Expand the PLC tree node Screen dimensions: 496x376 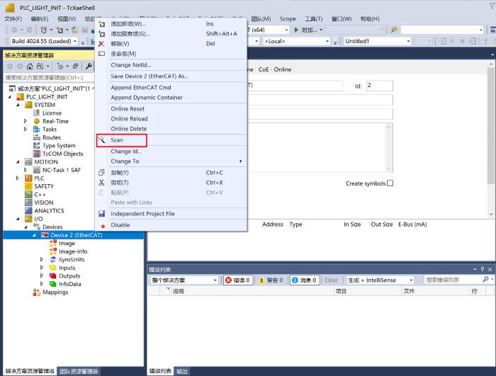pyautogui.click(x=18, y=178)
